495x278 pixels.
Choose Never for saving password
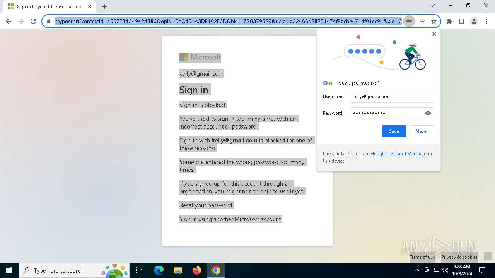pyautogui.click(x=422, y=131)
